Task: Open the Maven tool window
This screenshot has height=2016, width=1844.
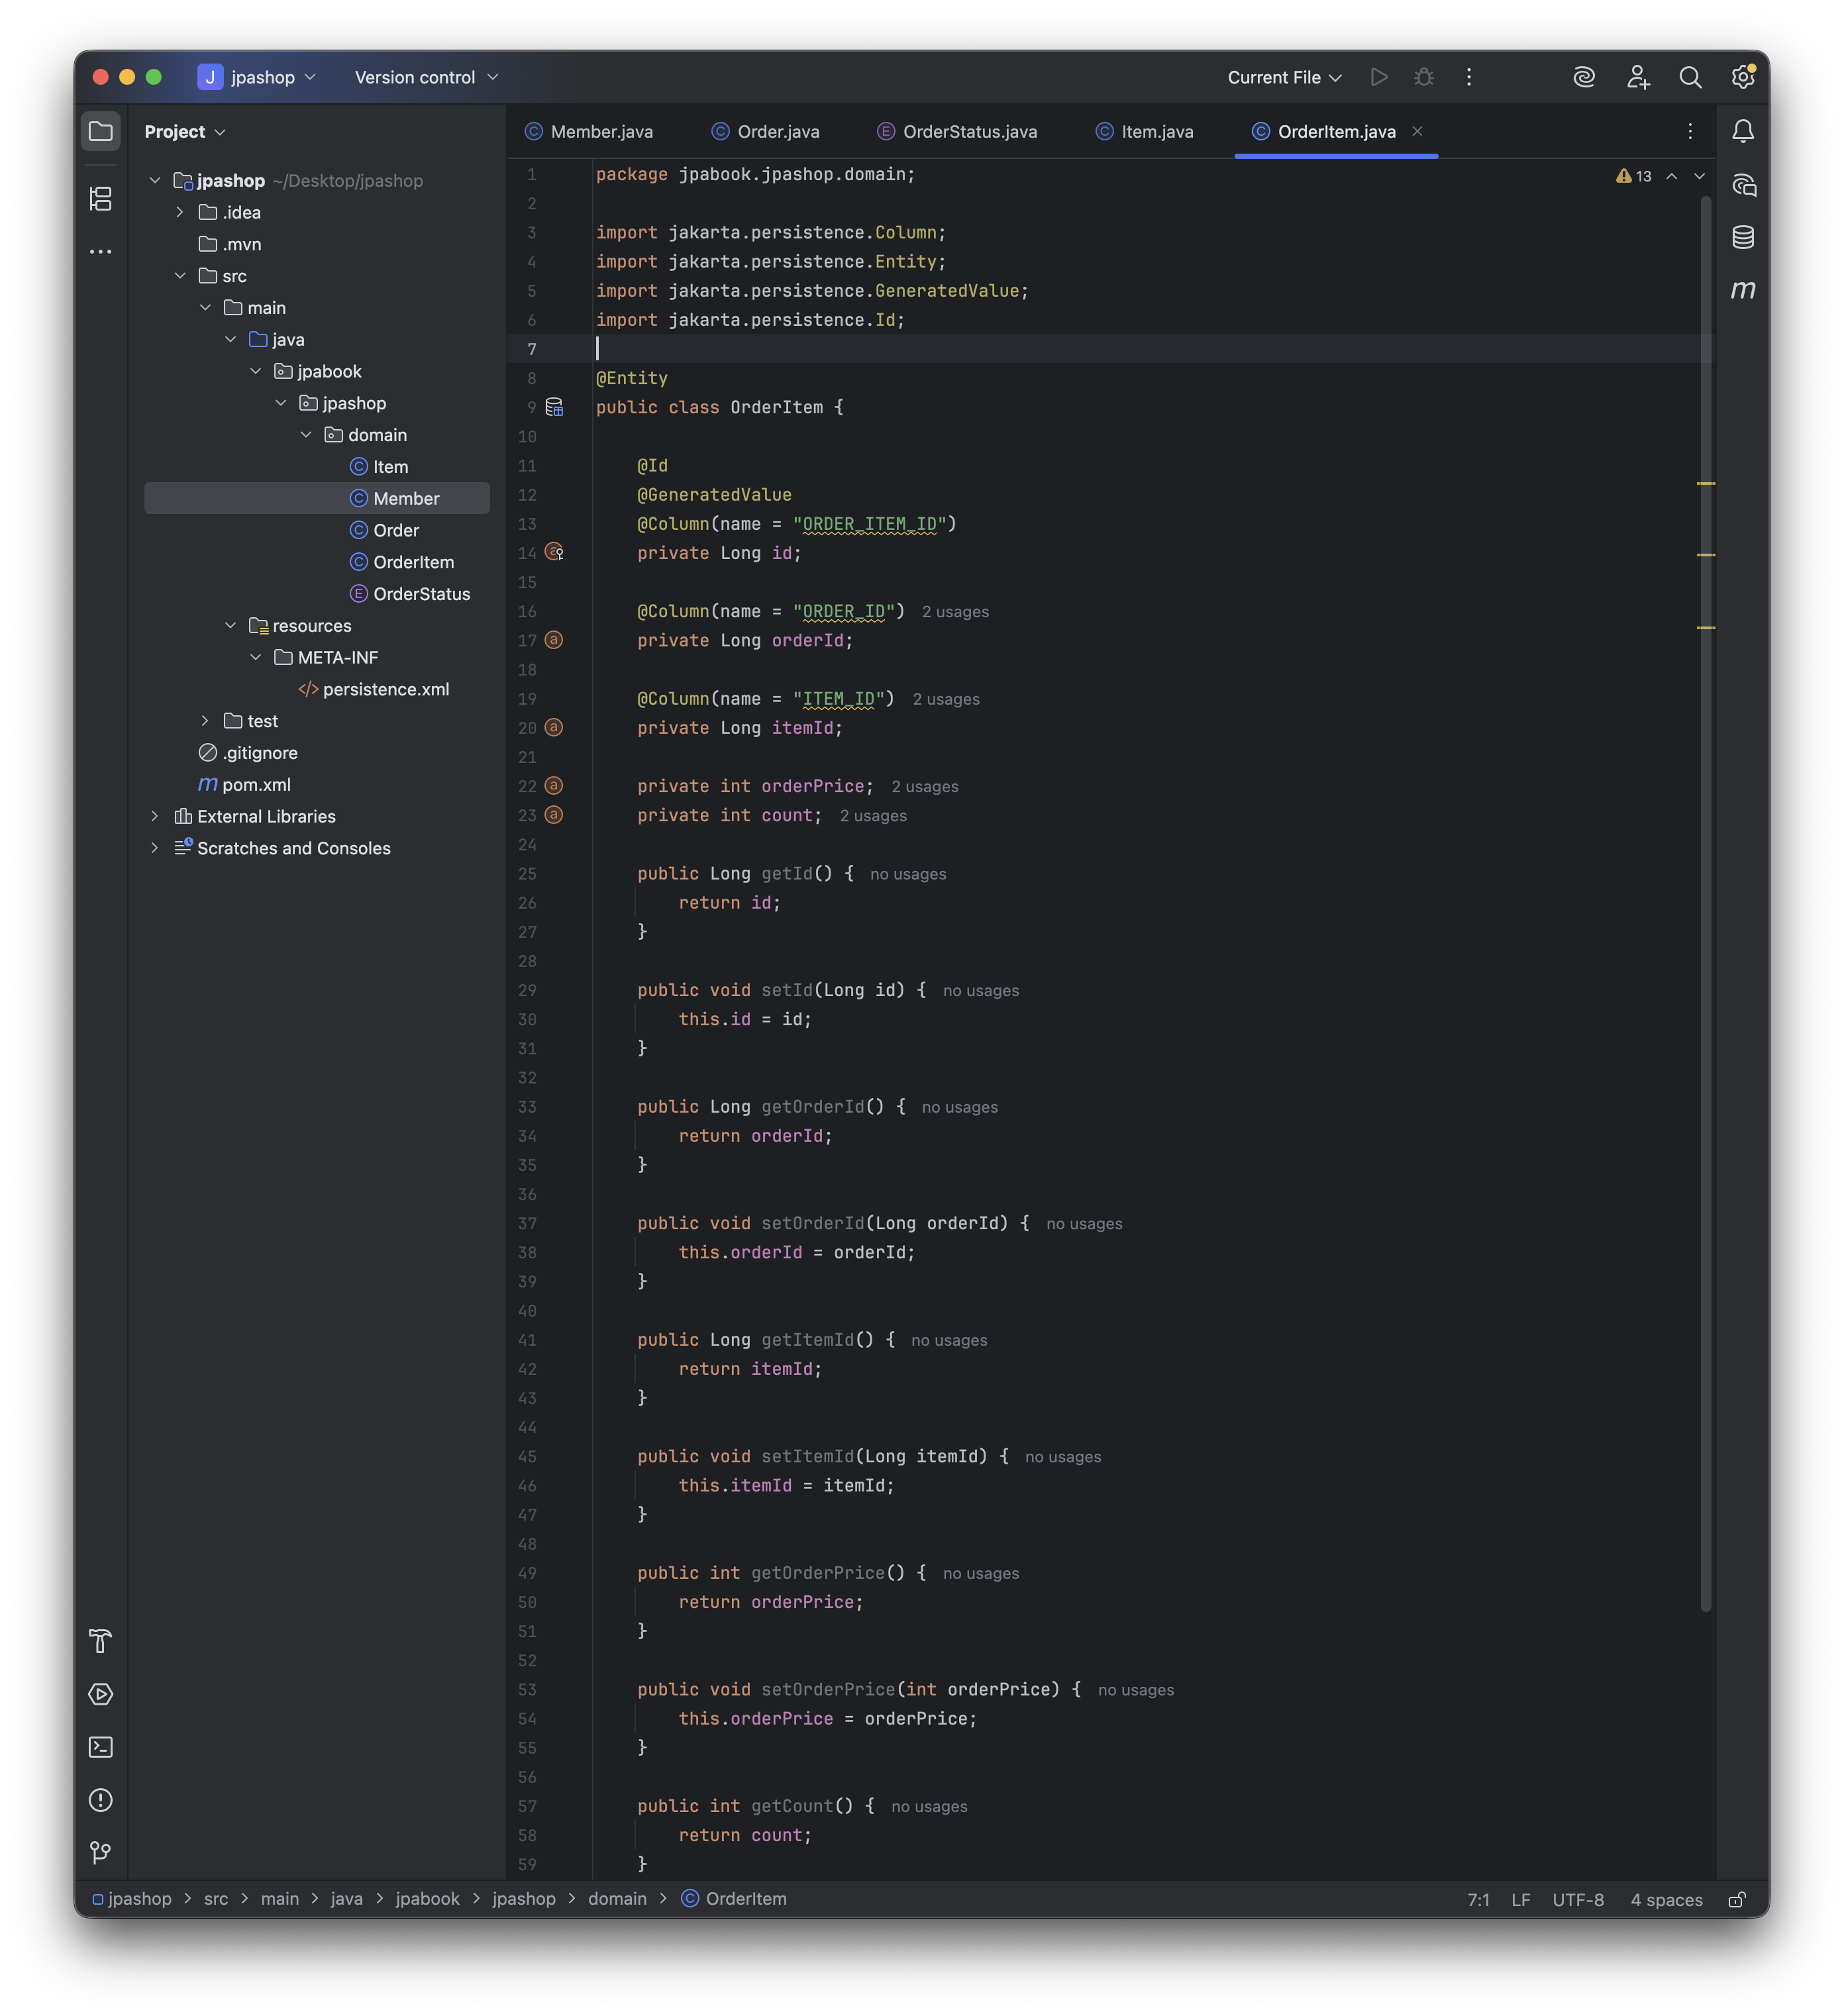Action: 1743,290
